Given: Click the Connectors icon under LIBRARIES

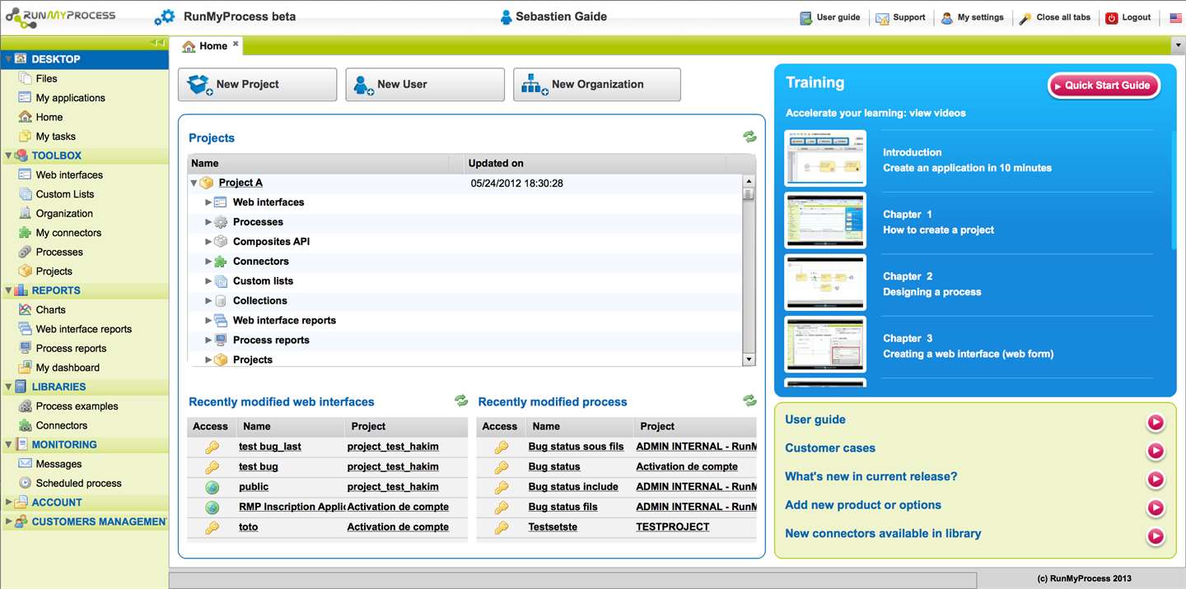Looking at the screenshot, I should [x=25, y=425].
